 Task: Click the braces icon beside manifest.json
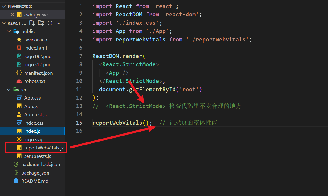tap(19, 73)
